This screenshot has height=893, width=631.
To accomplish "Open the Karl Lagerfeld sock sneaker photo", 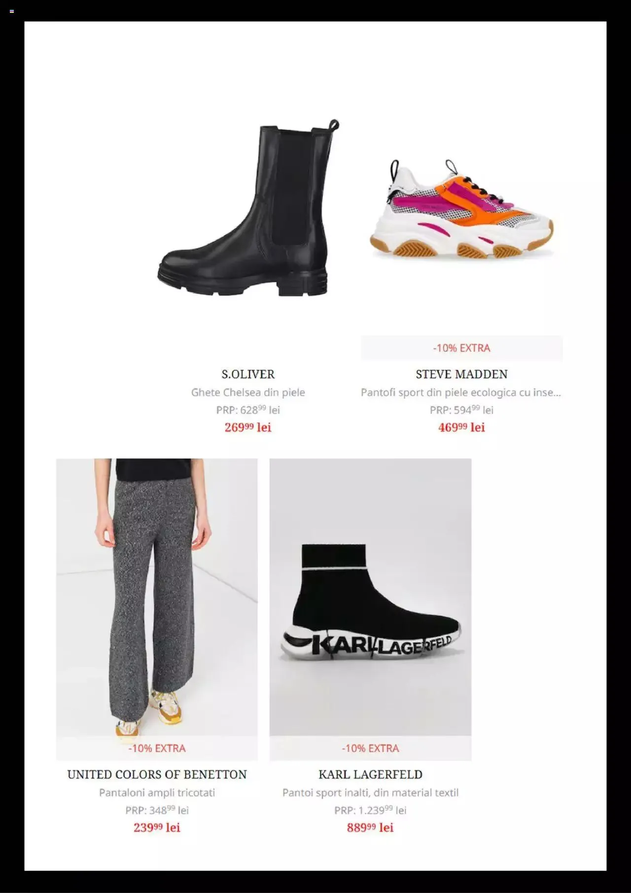I will [370, 597].
